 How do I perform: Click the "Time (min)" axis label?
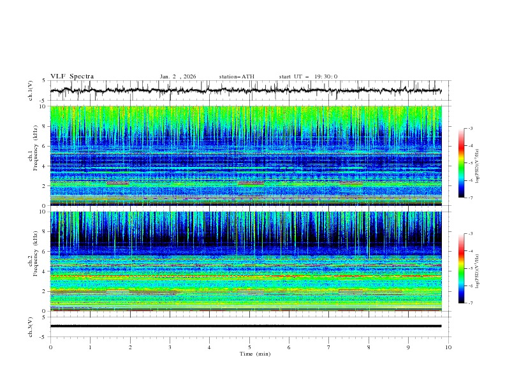[255, 354]
